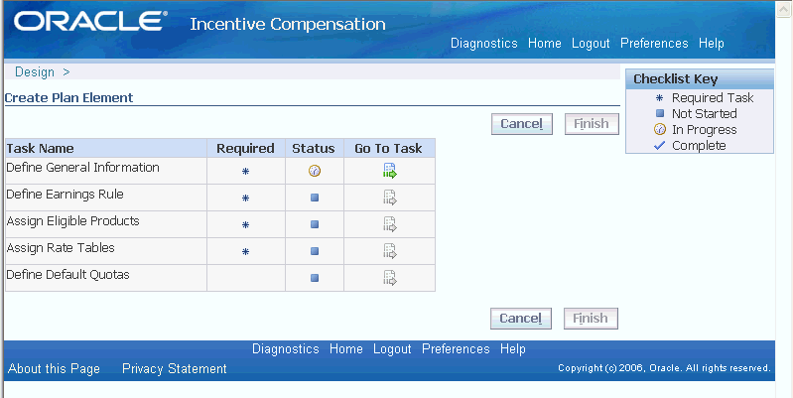Click Task Name column header
Viewport: 793px width, 398px height.
tap(40, 149)
